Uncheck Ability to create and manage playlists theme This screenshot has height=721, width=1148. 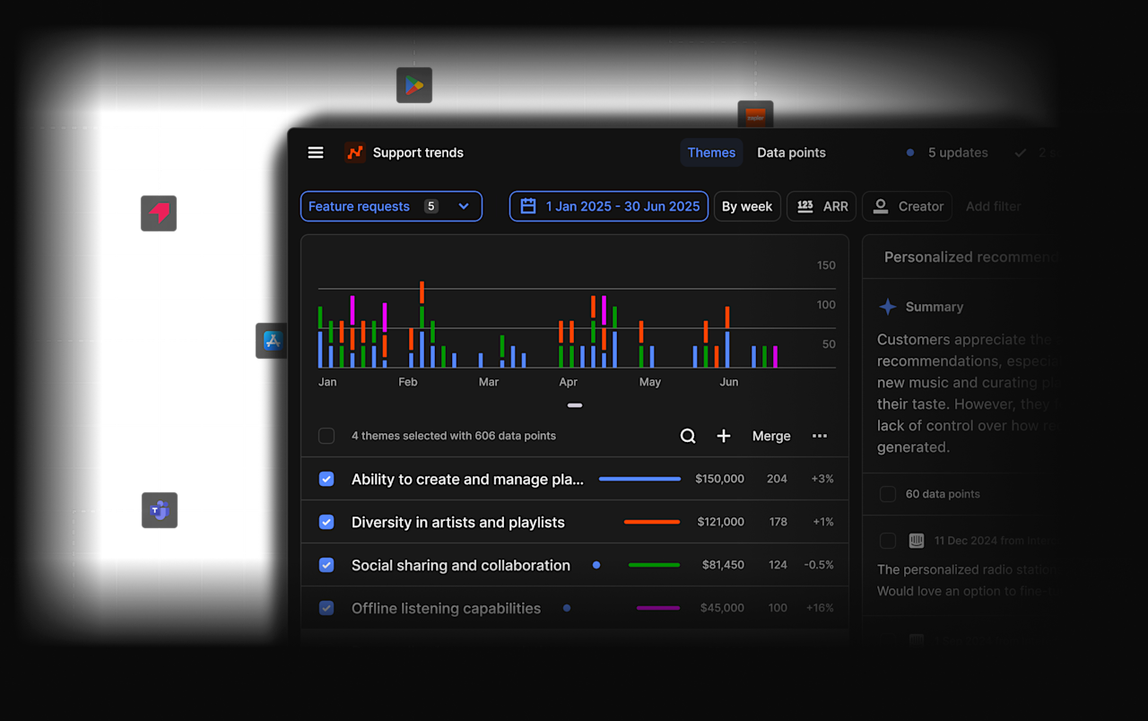pyautogui.click(x=326, y=479)
